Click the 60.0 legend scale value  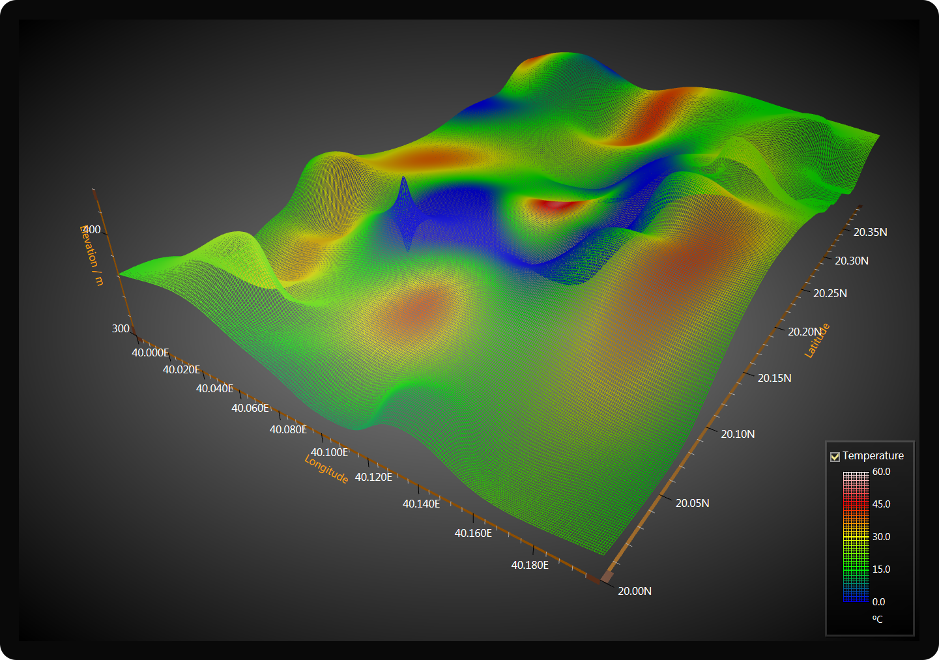point(881,472)
